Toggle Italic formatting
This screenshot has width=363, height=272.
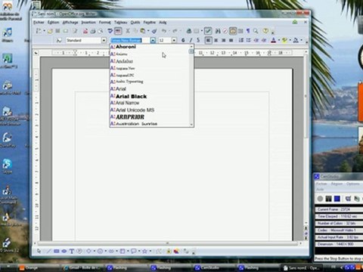tap(191, 40)
